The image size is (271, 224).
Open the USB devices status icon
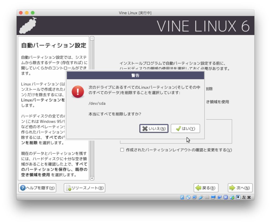201,197
